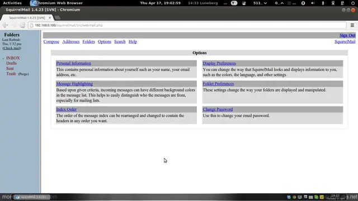
Task: Open the Change Password option
Action: (218, 109)
